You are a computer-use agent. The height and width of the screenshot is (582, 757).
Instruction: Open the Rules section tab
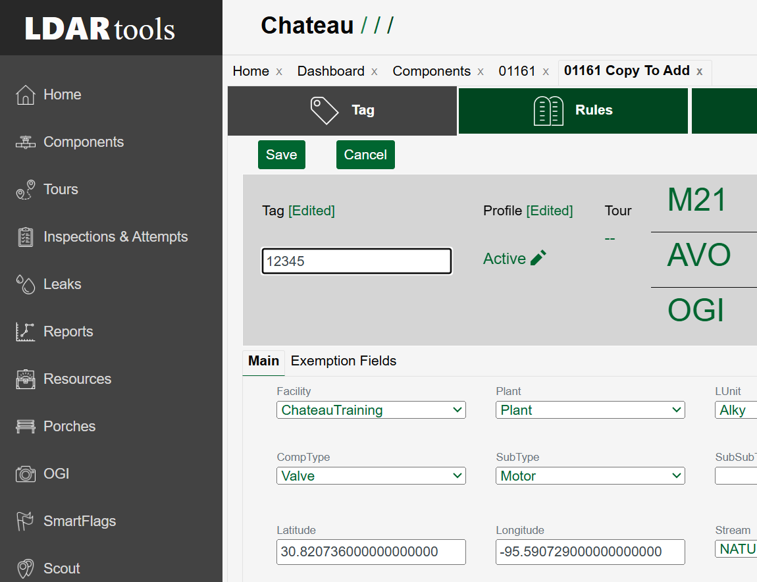point(573,111)
